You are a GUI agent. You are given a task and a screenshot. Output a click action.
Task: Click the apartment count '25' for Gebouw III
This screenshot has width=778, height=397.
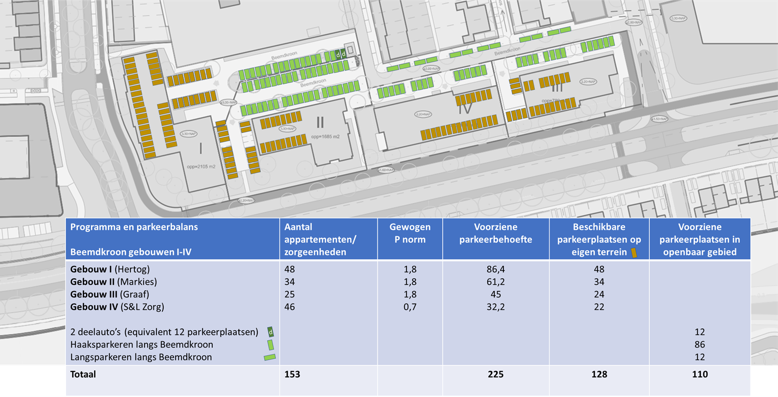click(x=290, y=295)
